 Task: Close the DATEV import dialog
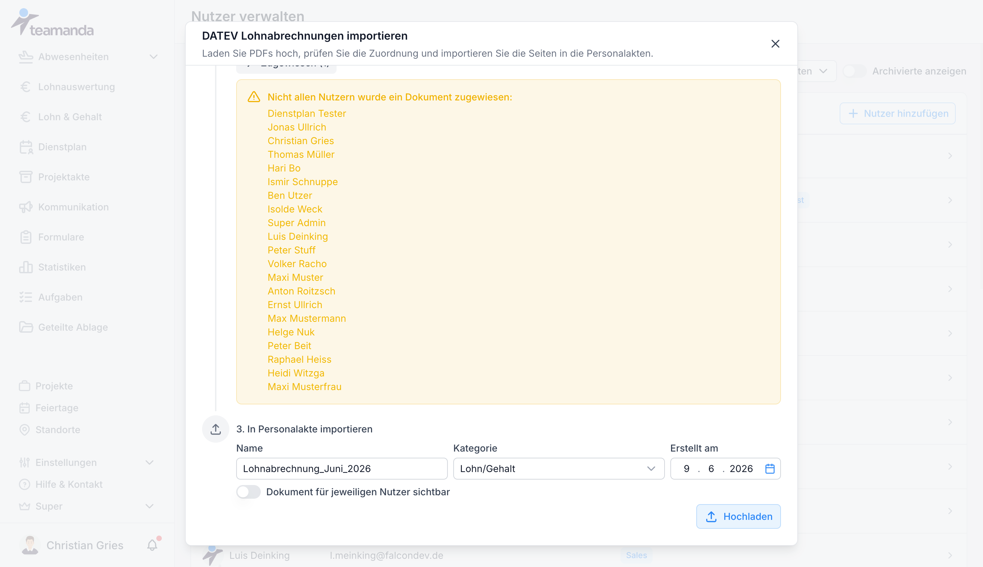pos(775,44)
